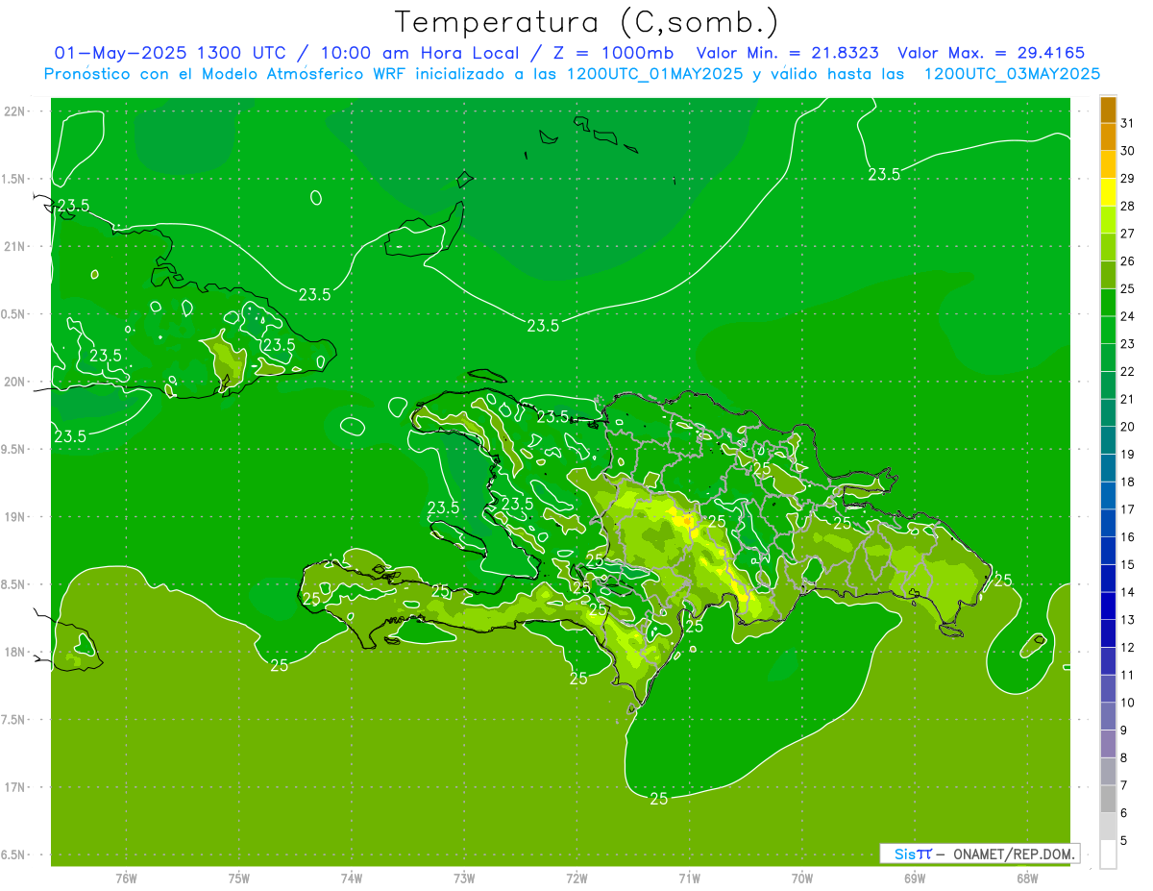Click the '68W' longitude axis label
Image resolution: width=1153 pixels, height=891 pixels.
[1027, 879]
